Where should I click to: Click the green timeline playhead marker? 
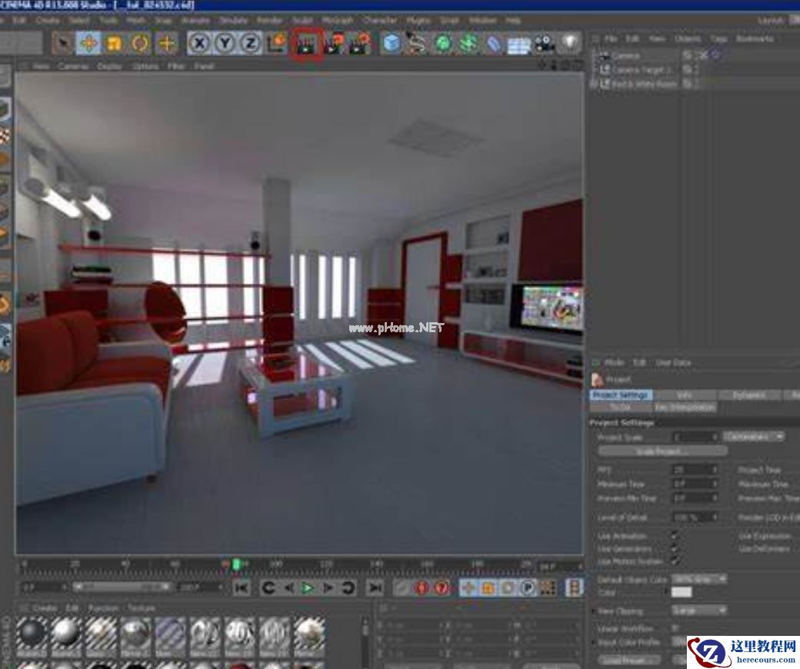(x=237, y=564)
